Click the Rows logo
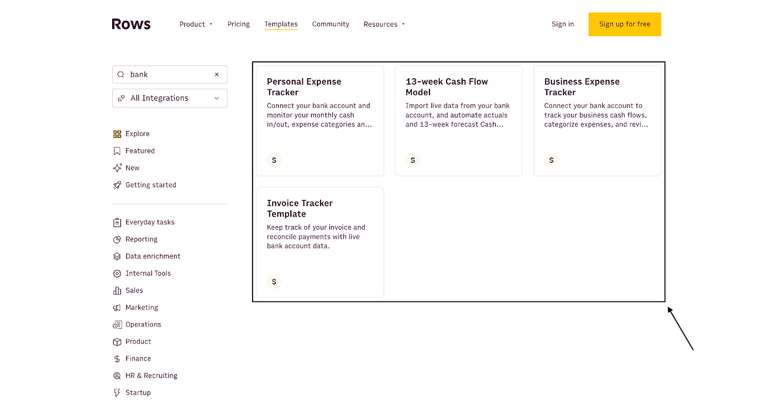 [x=131, y=24]
